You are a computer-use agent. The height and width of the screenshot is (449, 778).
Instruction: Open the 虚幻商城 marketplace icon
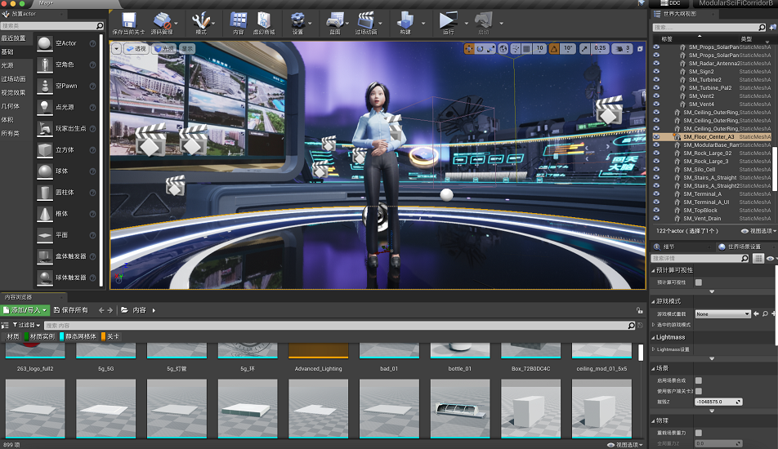(264, 20)
